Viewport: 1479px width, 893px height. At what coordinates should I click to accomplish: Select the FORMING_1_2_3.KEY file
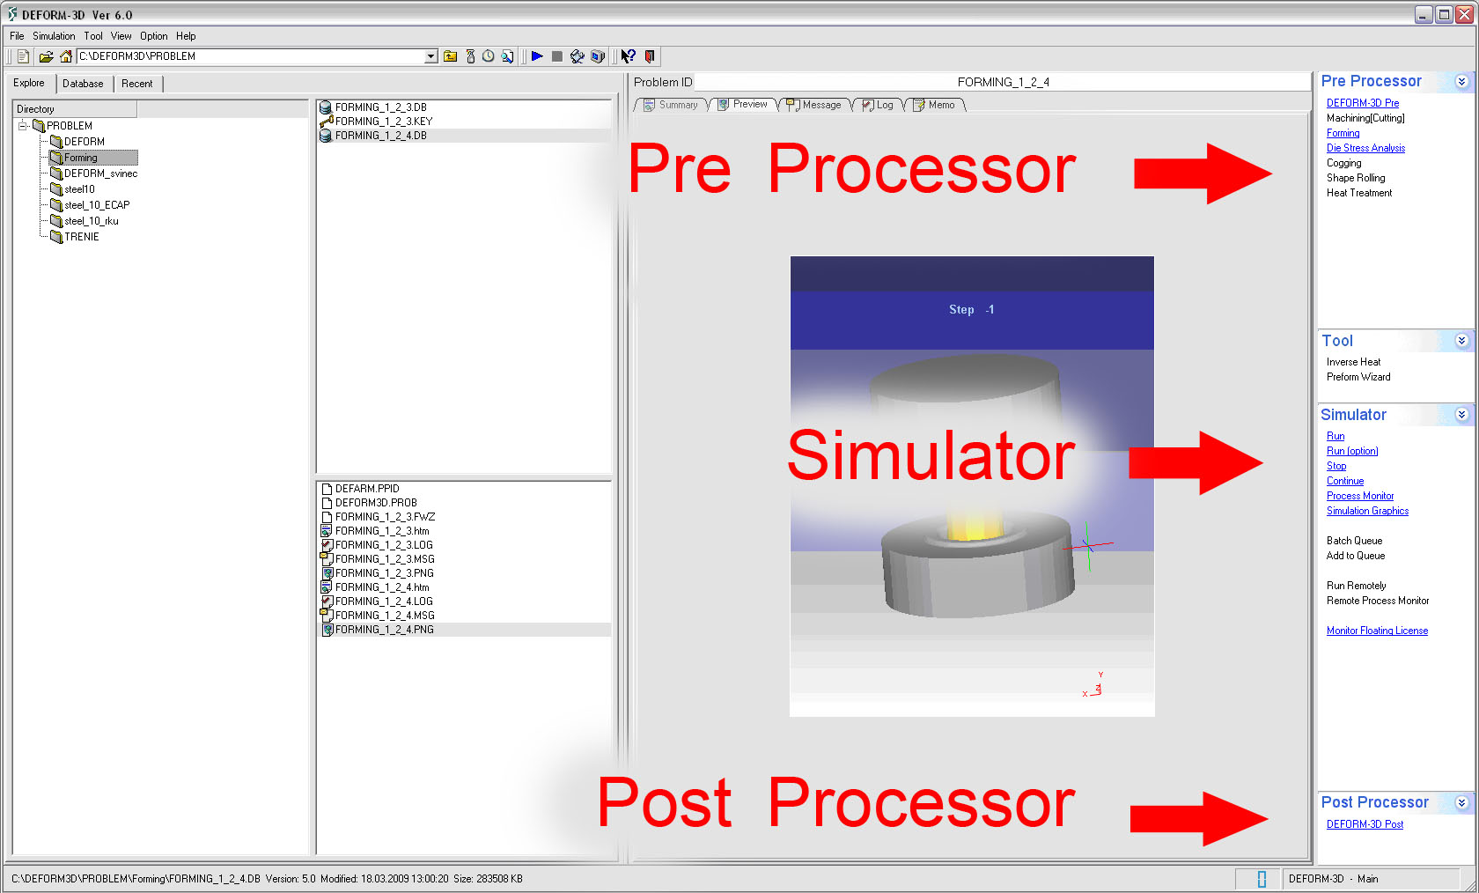pyautogui.click(x=376, y=122)
